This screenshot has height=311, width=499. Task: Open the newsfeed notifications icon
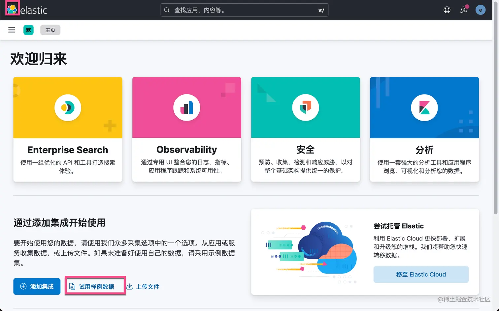[464, 10]
